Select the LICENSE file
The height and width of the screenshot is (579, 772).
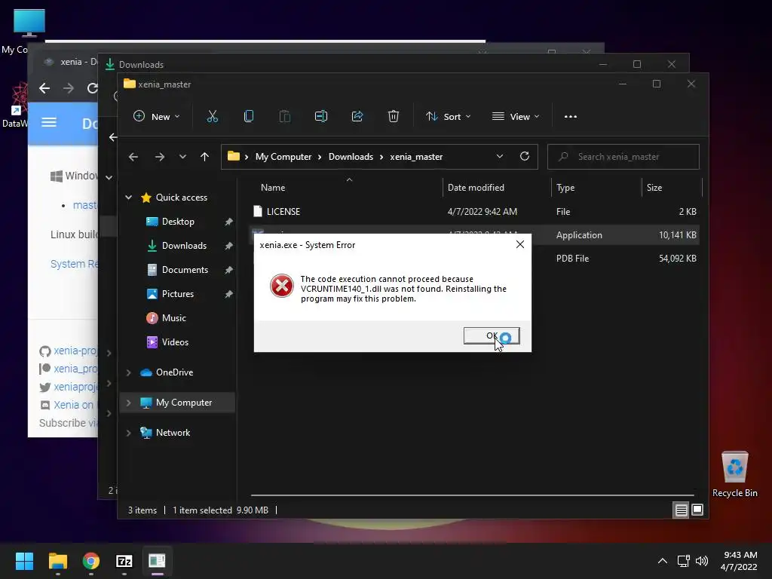474,212
